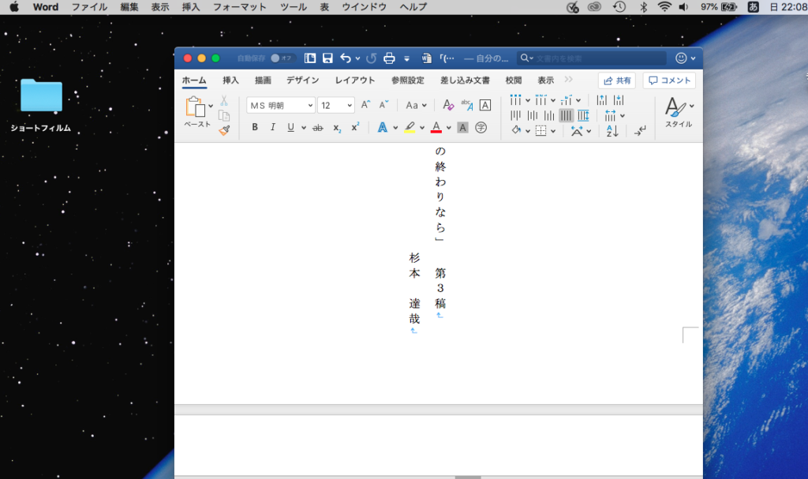Switch to デザイン ribbon tab
Viewport: 808px width, 479px height.
click(302, 80)
